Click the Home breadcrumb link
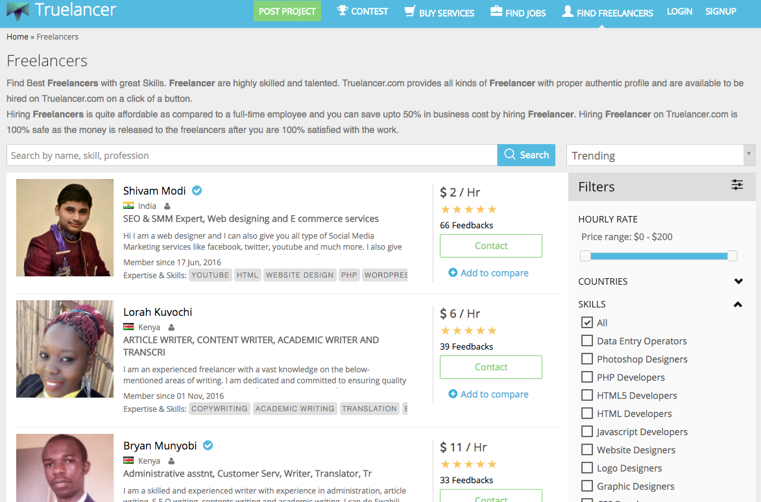This screenshot has width=761, height=502. (x=18, y=36)
